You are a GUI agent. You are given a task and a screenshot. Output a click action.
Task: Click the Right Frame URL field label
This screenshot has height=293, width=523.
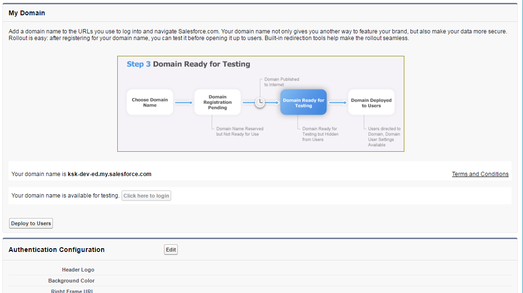72,291
